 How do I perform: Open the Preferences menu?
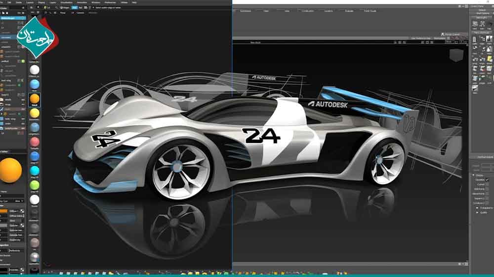(x=110, y=2)
